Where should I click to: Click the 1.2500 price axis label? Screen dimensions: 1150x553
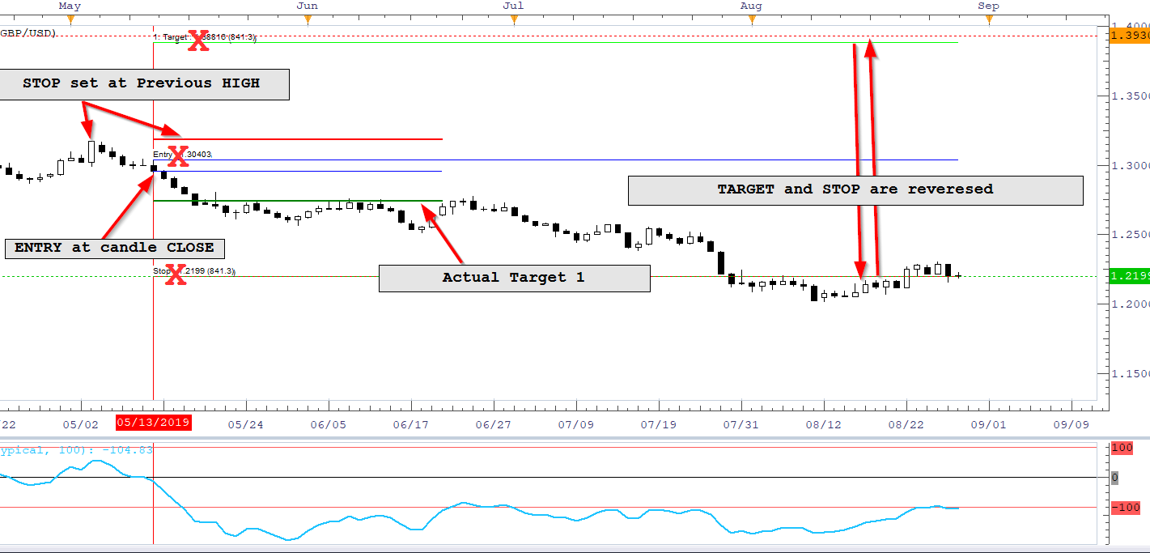tap(1131, 235)
